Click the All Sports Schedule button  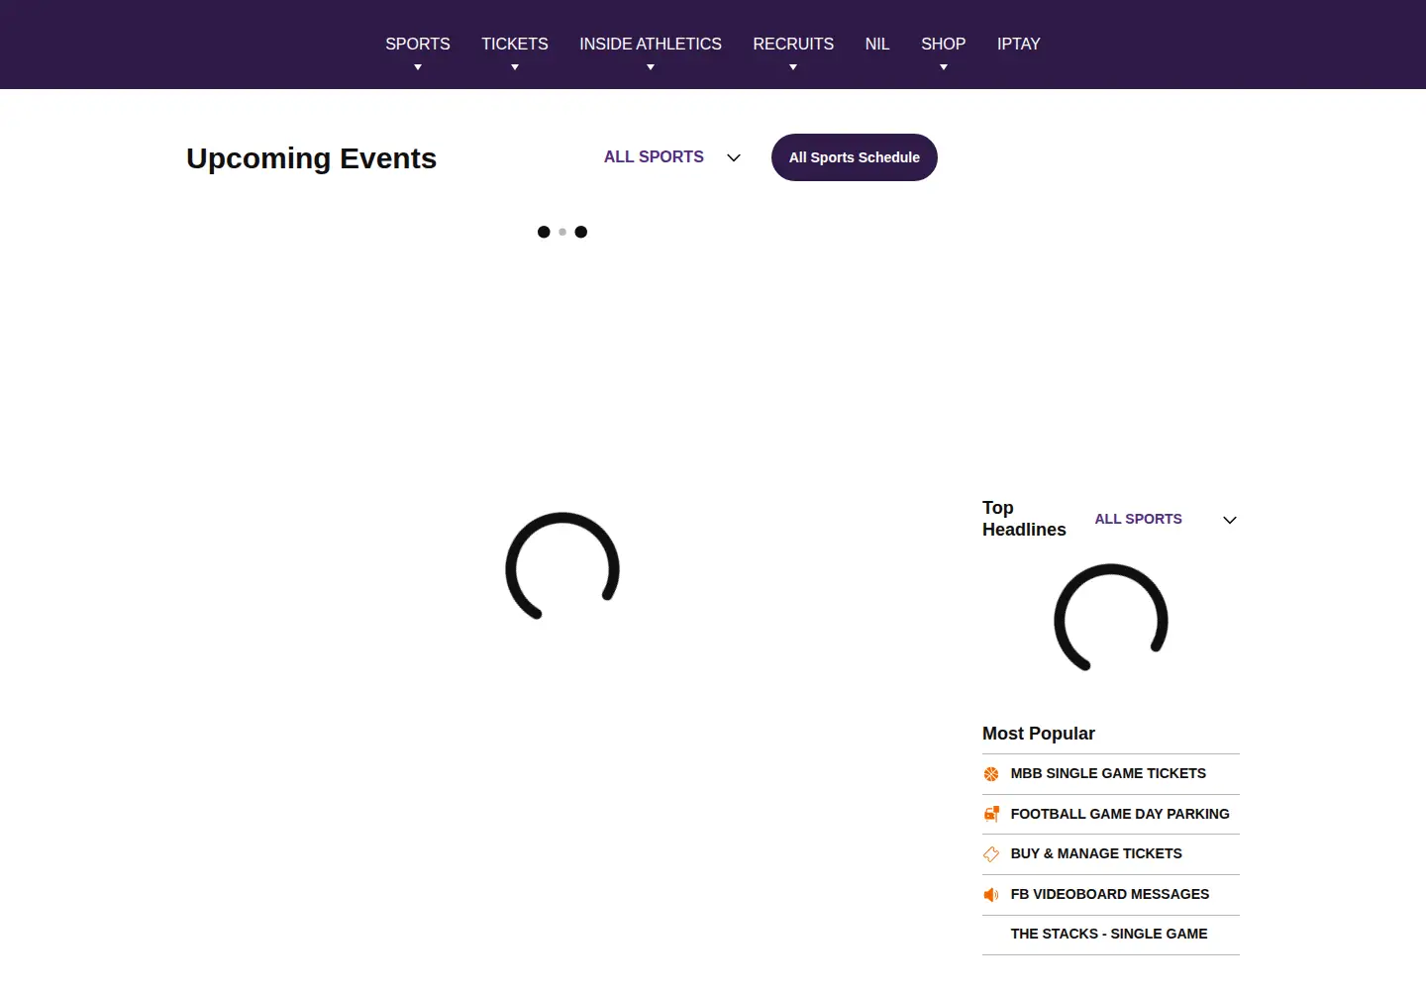coord(855,157)
